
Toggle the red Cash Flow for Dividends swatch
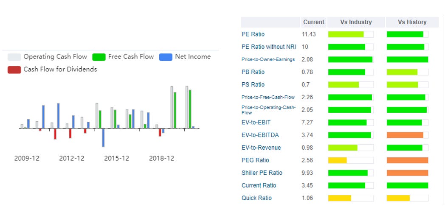pyautogui.click(x=14, y=70)
